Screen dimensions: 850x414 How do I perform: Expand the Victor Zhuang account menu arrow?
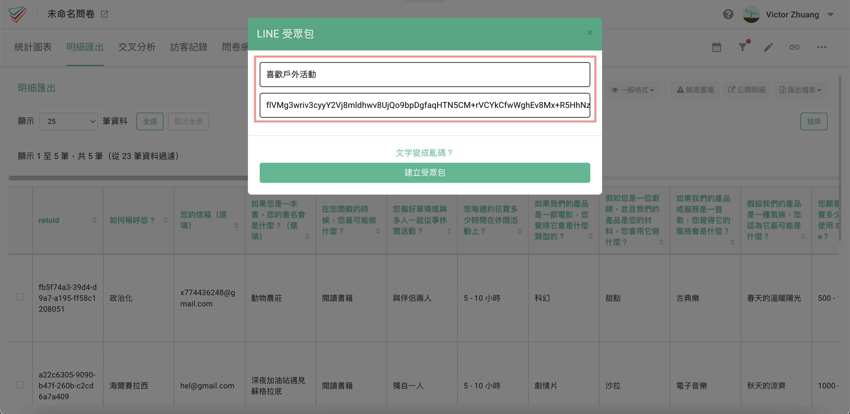pyautogui.click(x=831, y=14)
